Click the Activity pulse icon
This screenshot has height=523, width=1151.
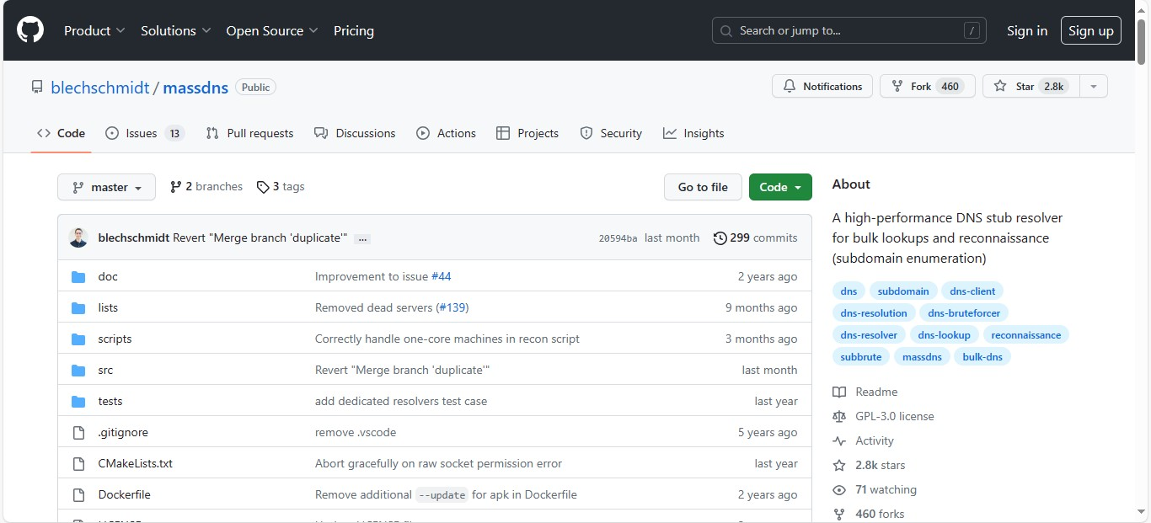(x=839, y=440)
